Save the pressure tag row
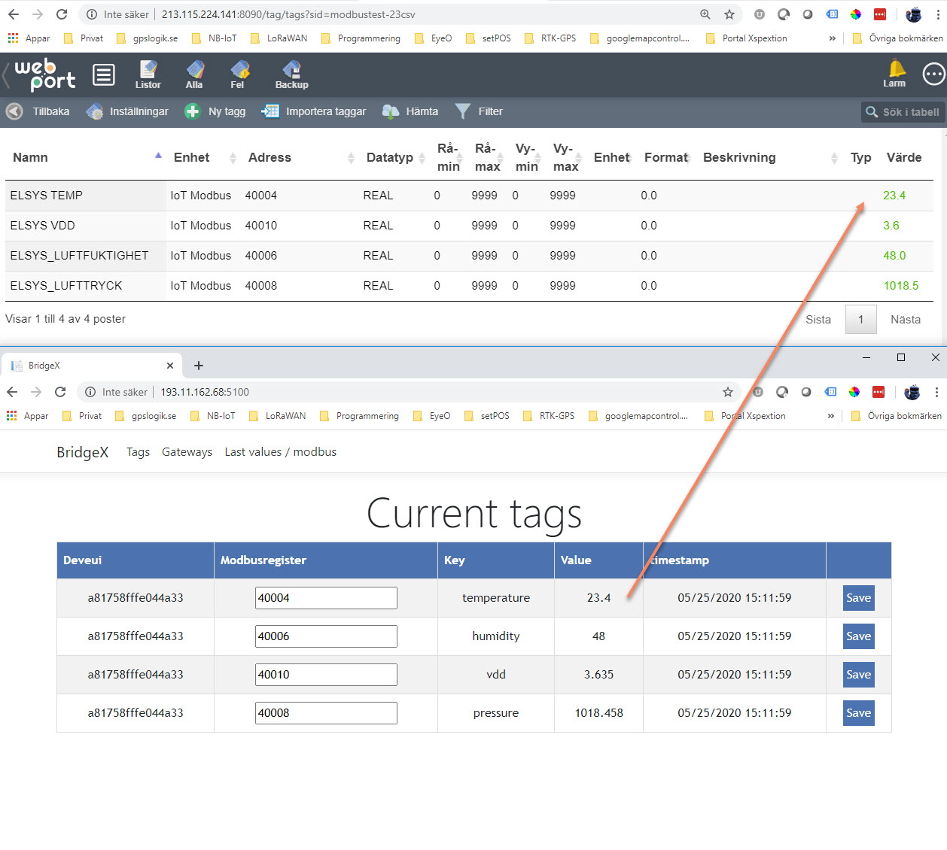Viewport: 947px width, 850px height. pyautogui.click(x=859, y=713)
